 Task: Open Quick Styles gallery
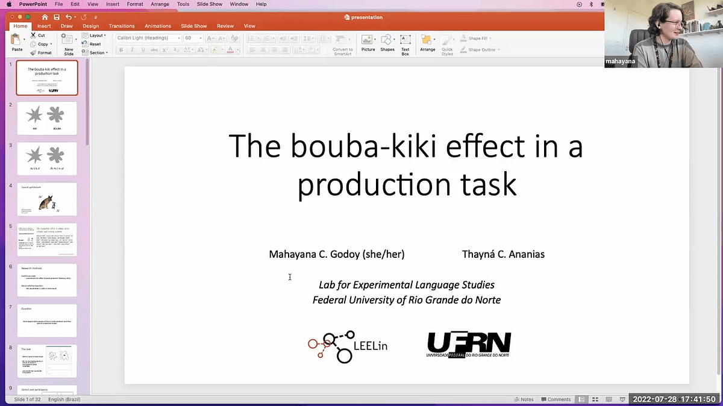(447, 45)
